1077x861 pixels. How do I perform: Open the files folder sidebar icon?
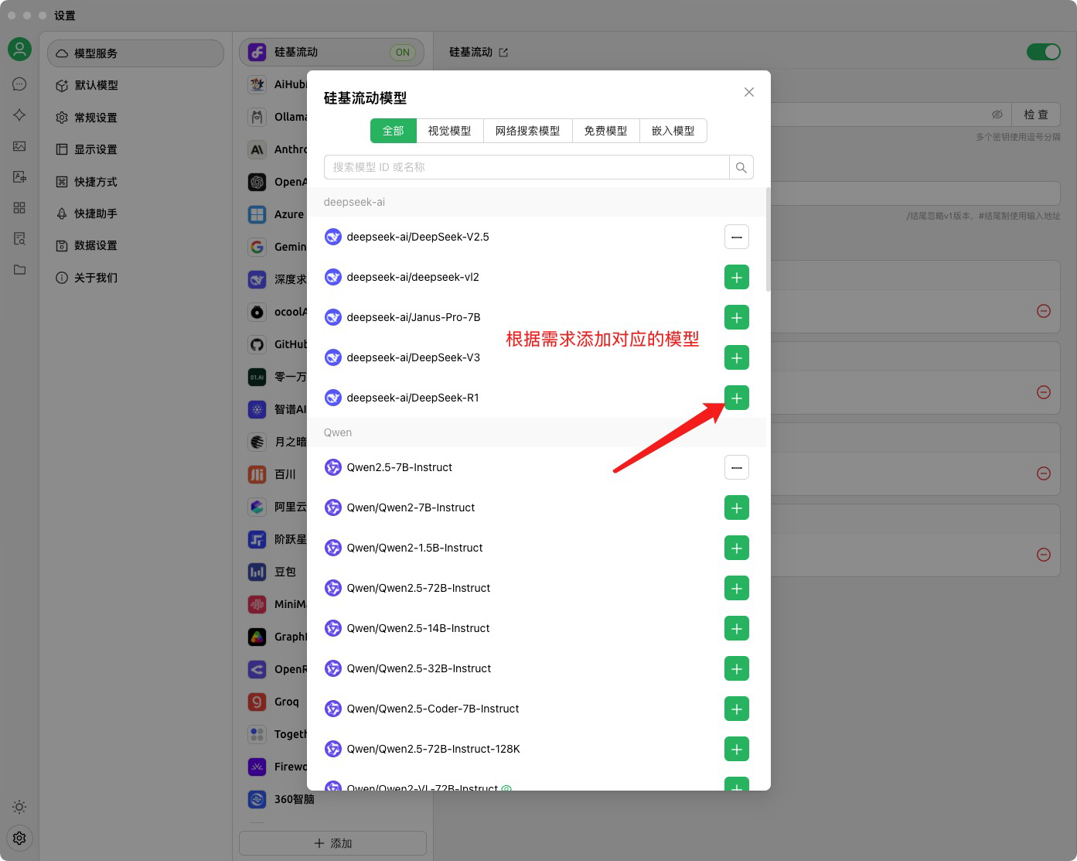coord(19,270)
